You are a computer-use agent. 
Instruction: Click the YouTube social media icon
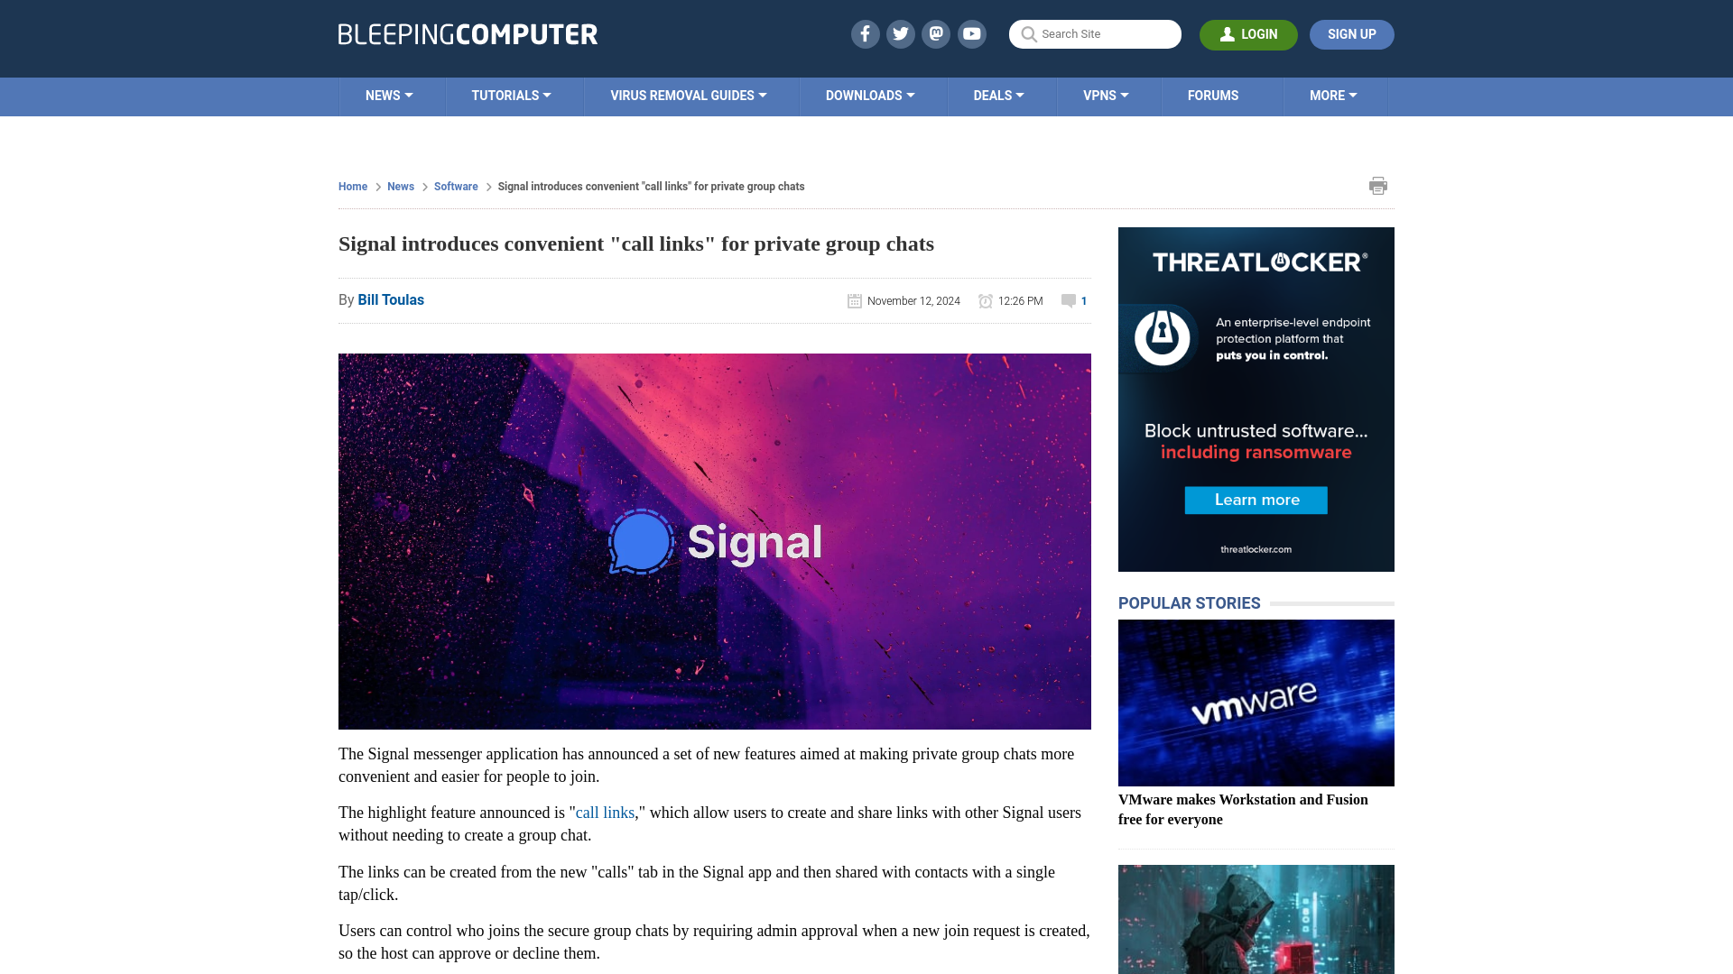pos(972,33)
